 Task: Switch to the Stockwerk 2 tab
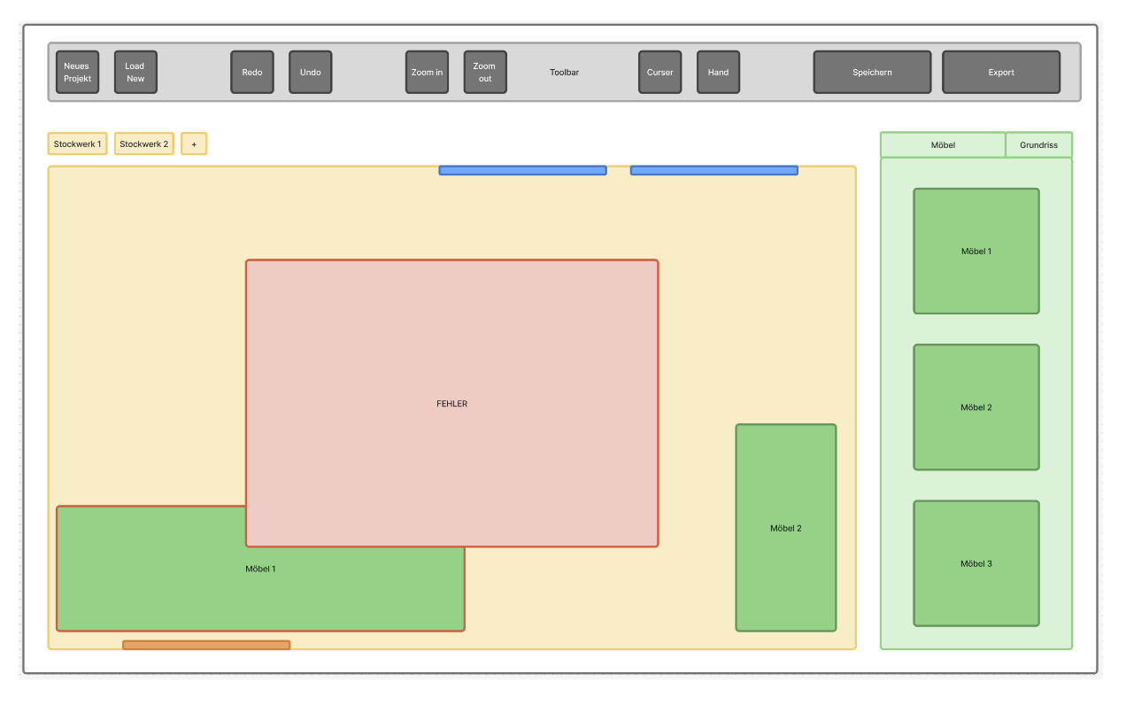144,143
